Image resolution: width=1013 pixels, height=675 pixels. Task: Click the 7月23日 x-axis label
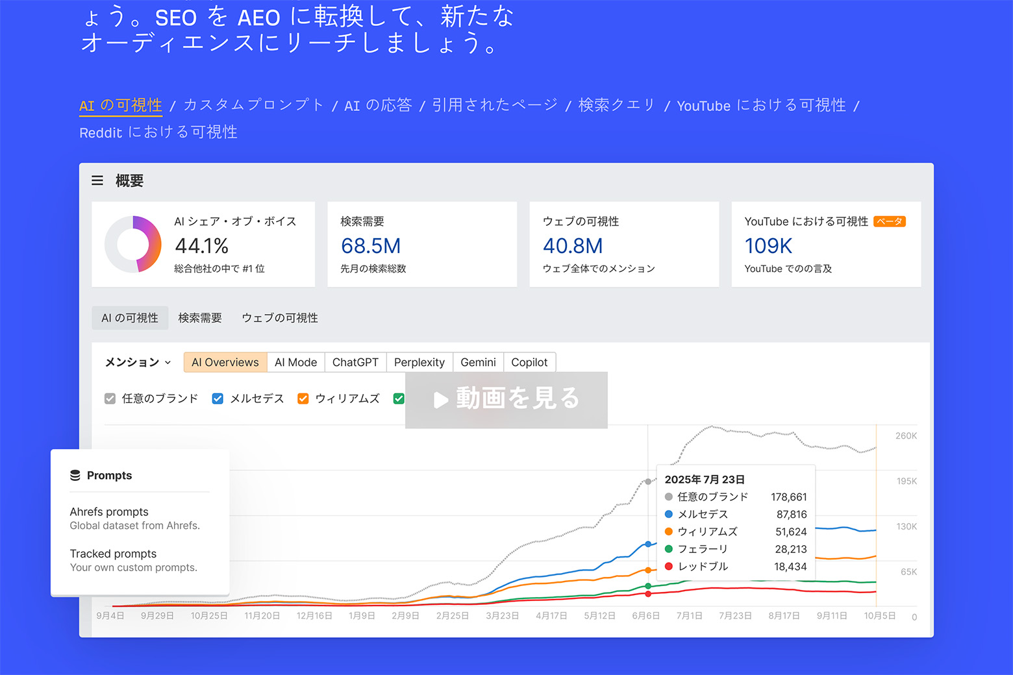[x=735, y=615]
